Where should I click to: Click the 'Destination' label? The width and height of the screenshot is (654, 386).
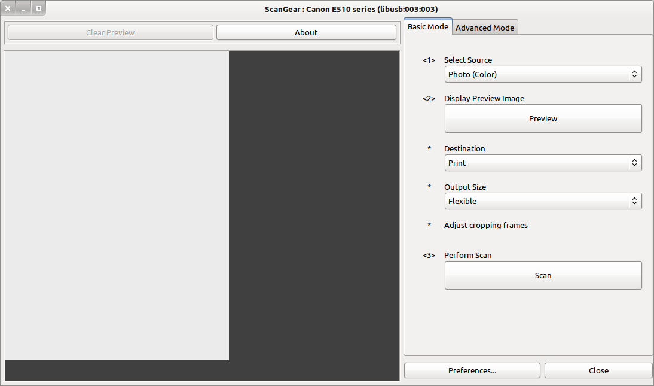click(x=464, y=149)
